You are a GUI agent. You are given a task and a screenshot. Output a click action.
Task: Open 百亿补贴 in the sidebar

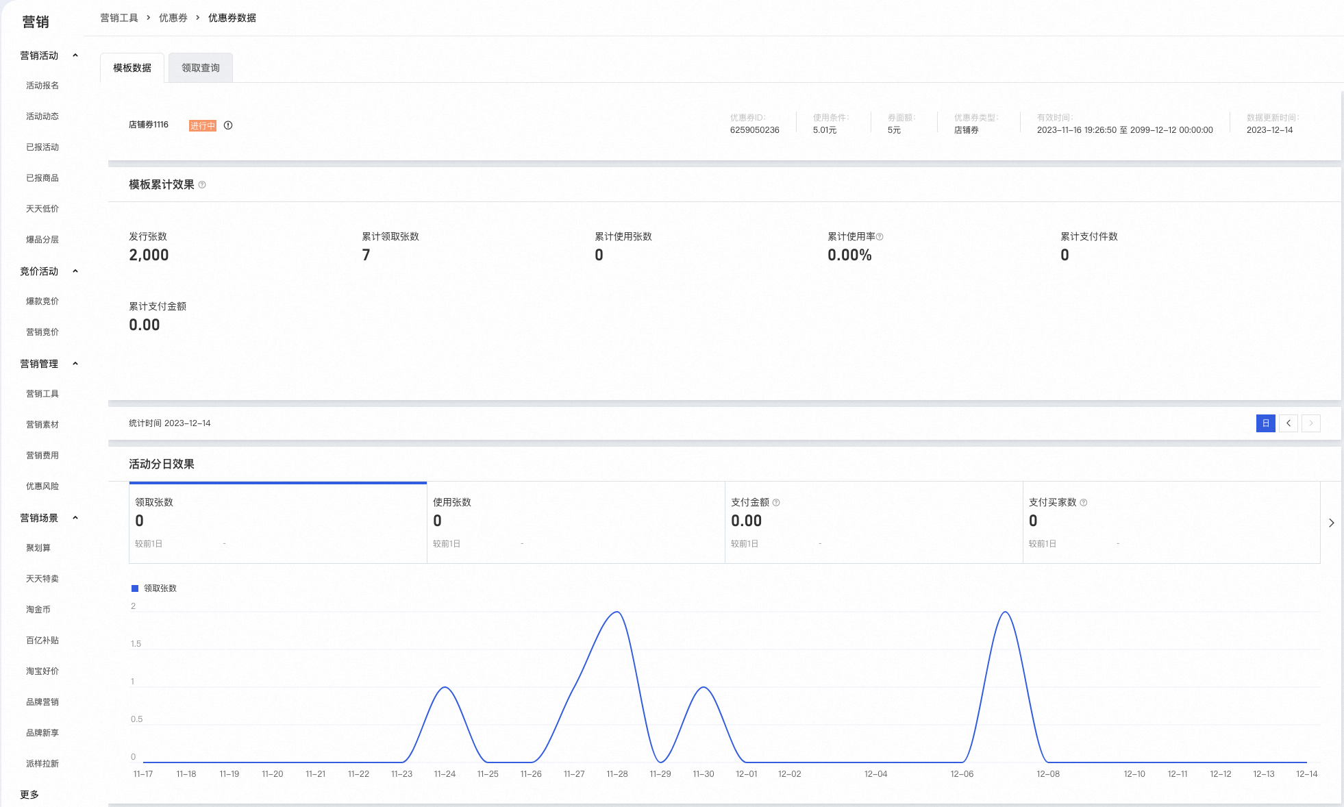tap(42, 641)
